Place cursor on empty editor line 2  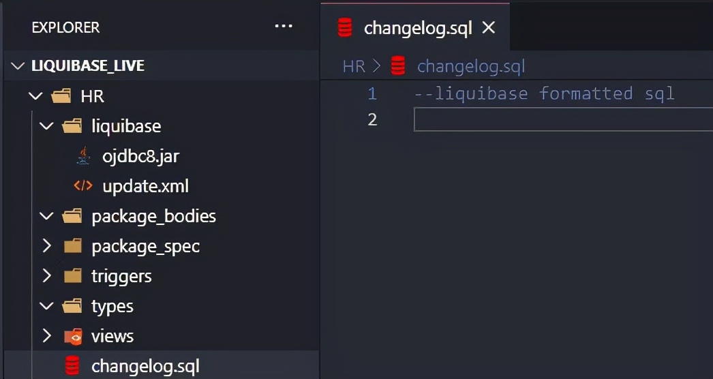pyautogui.click(x=563, y=119)
